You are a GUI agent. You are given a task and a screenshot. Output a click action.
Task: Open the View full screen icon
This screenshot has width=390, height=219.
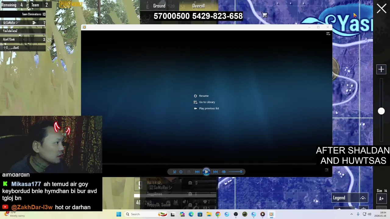327,170
